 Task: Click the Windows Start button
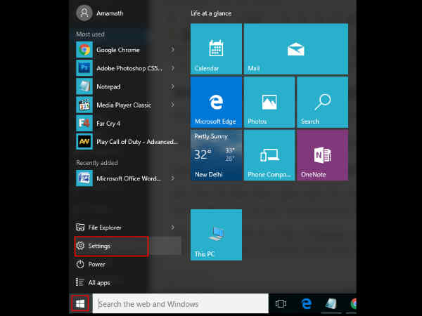point(80,303)
